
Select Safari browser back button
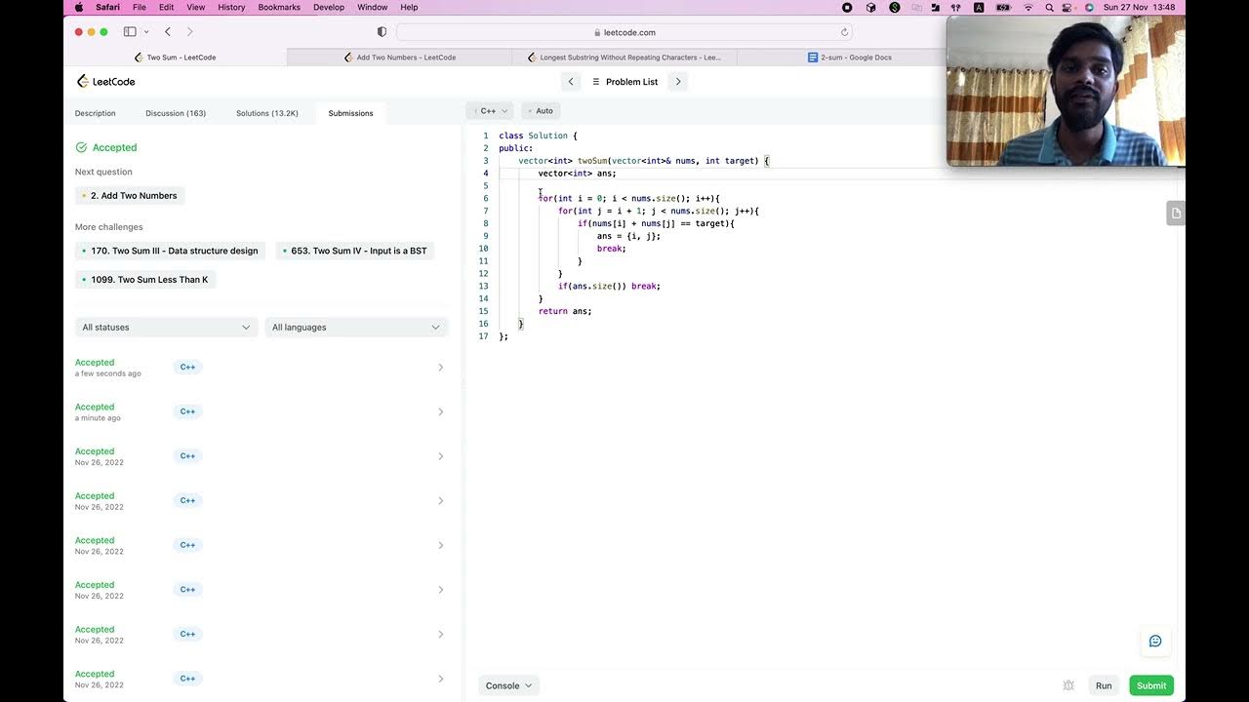point(168,32)
